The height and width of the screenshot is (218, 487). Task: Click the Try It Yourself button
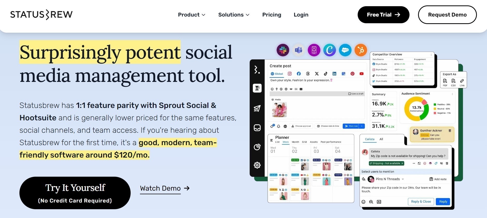click(75, 193)
